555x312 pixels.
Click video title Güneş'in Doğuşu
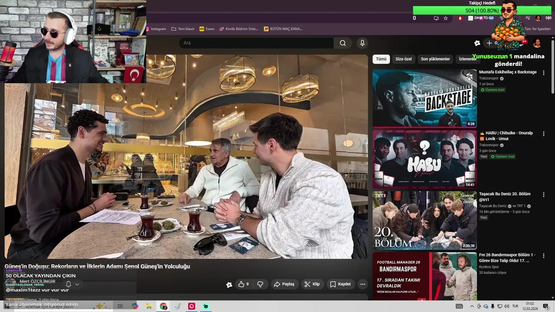pyautogui.click(x=97, y=266)
